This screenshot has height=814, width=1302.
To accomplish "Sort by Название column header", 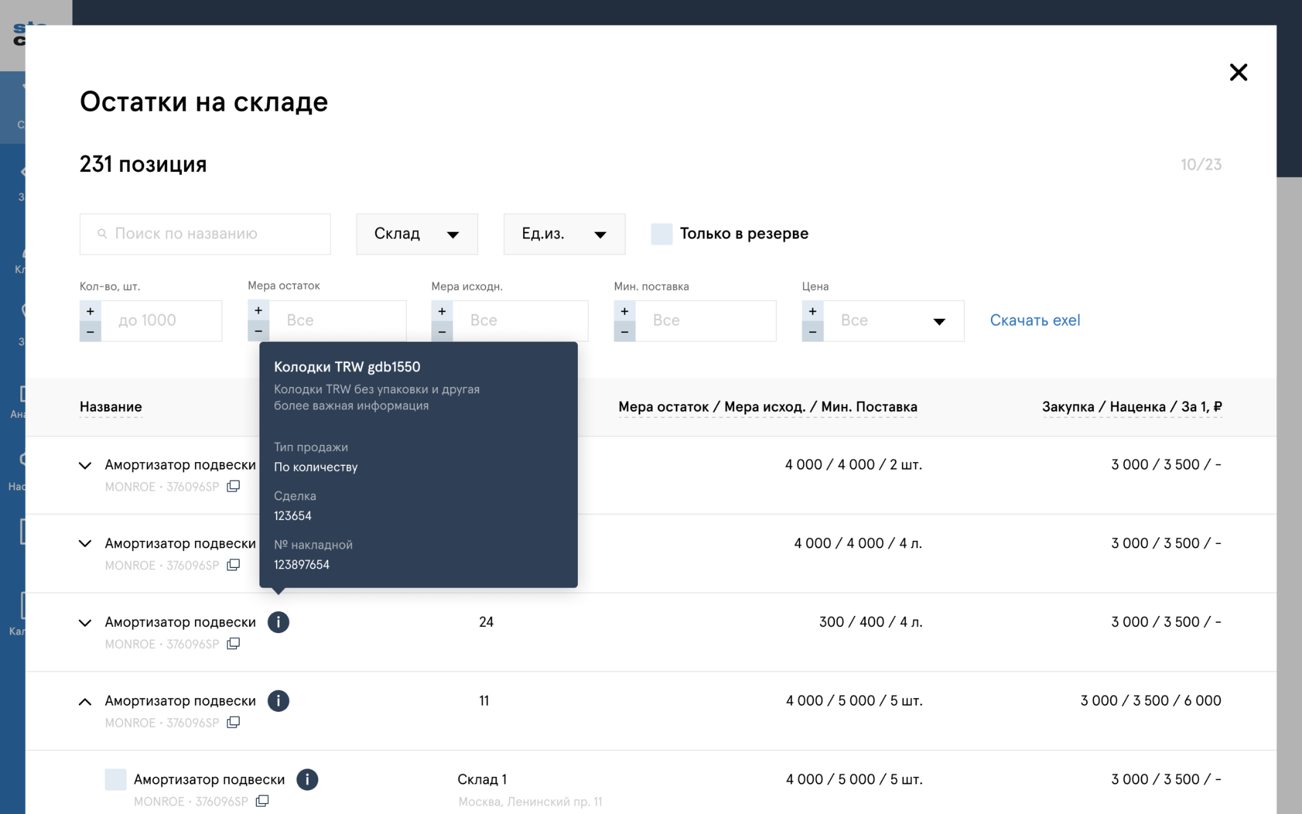I will (111, 407).
